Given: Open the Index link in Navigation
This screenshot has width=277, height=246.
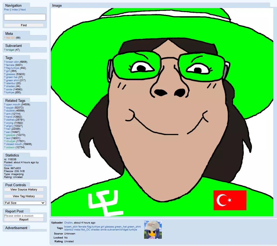Looking at the screenshot, I should (x=15, y=10).
